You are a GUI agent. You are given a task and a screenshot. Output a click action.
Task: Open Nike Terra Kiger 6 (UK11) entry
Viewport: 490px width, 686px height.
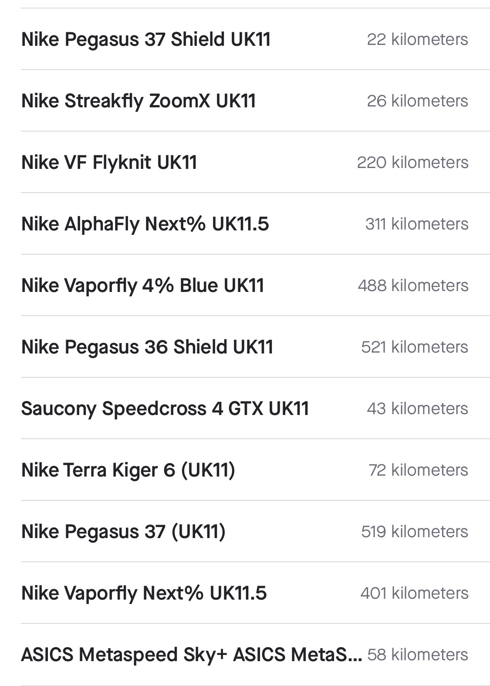[245, 470]
